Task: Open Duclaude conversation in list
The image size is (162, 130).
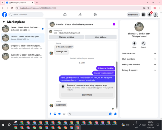Action: 23,56
